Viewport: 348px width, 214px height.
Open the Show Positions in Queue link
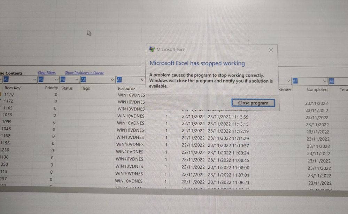tap(84, 73)
